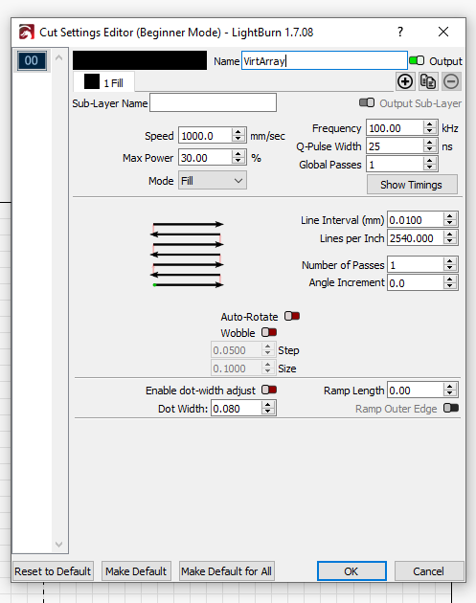Screen dimensions: 476x603
Task: Turn on the Wobble toggle
Action: click(x=269, y=332)
